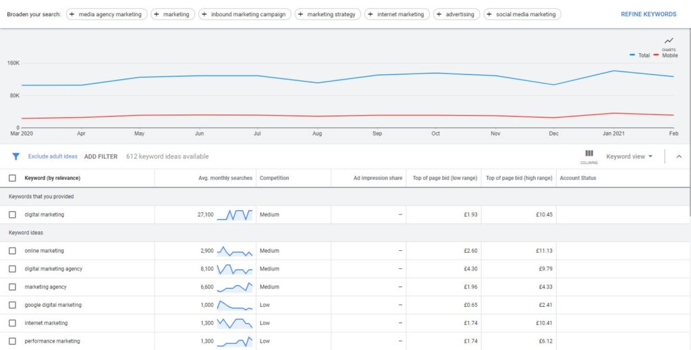Check the 'online marketing' row checkbox

[12, 250]
